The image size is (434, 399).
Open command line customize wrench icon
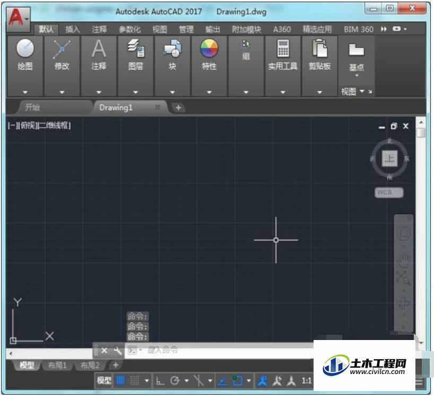118,351
